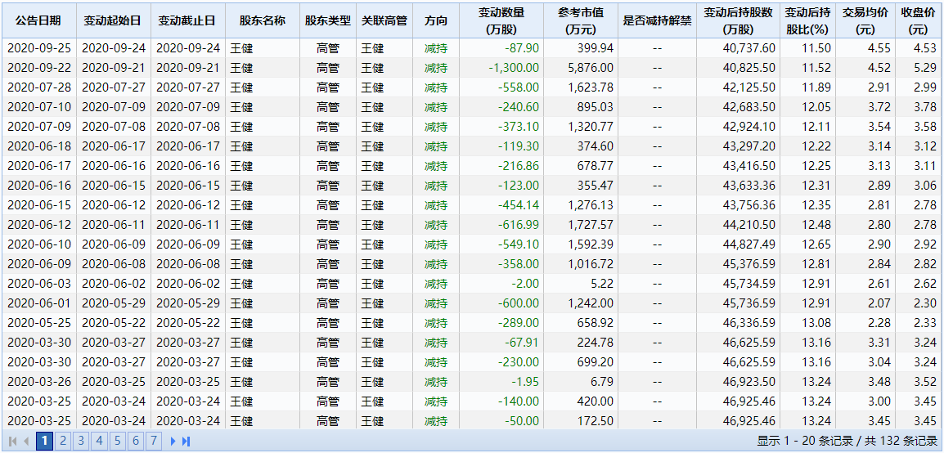Click the 变动后持股比(%) column header

(x=808, y=20)
